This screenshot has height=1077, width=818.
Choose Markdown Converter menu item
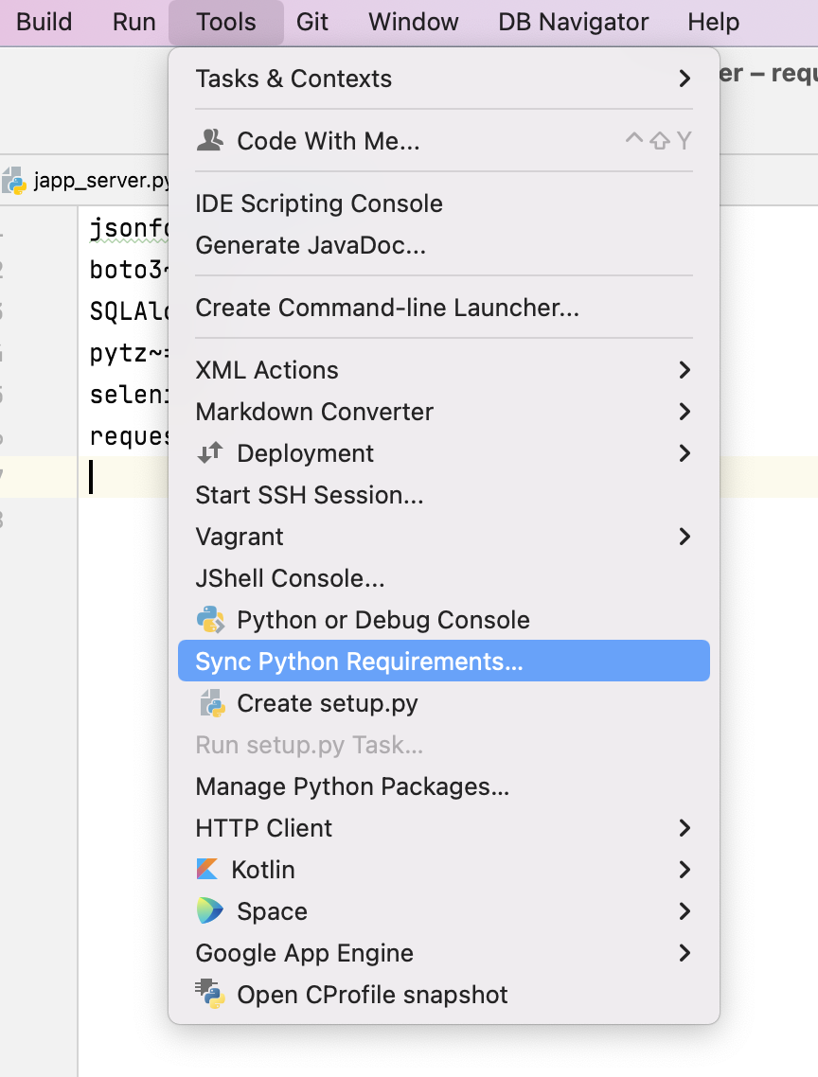point(444,412)
